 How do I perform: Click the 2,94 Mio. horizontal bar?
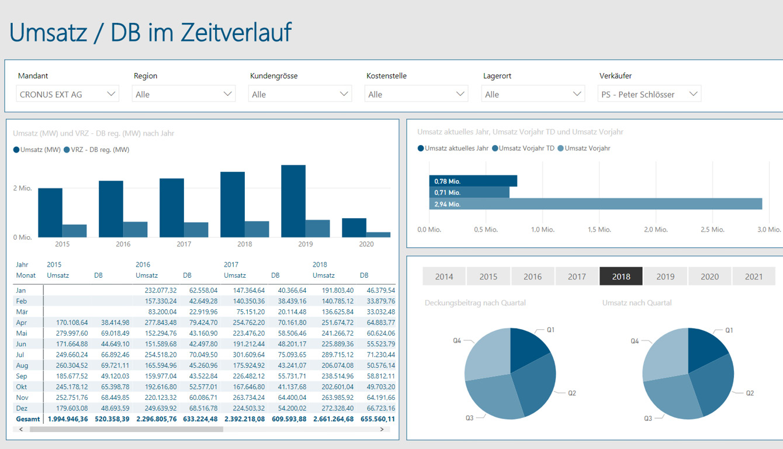595,204
